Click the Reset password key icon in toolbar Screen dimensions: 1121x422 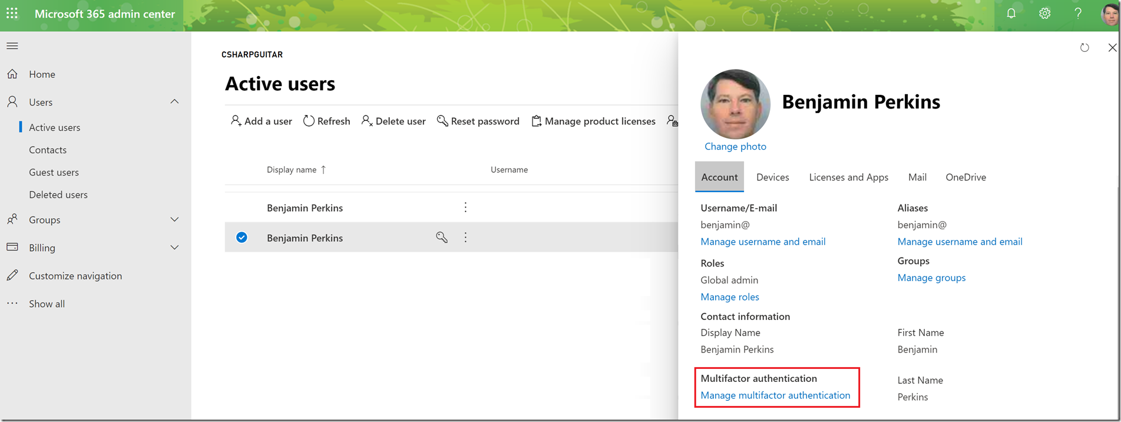[x=442, y=121]
